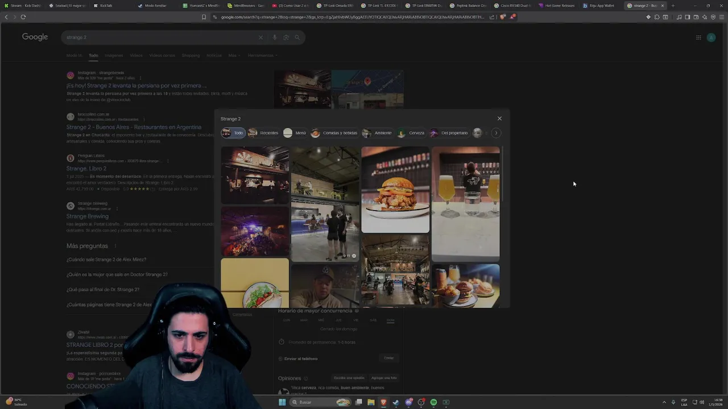Open the video thumbnail with people standing

(x=325, y=204)
